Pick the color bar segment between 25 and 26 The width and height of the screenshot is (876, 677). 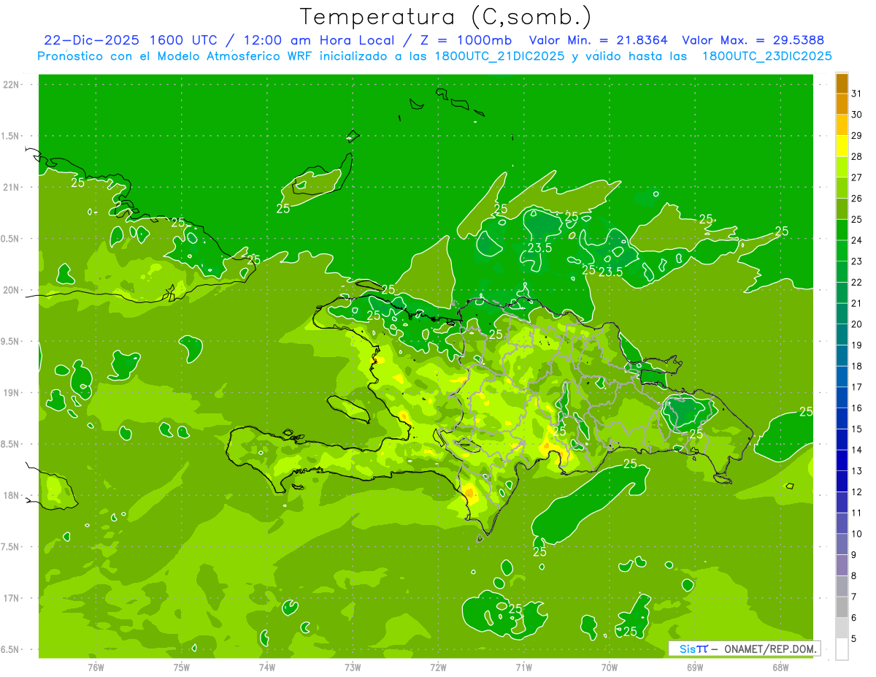tap(842, 209)
